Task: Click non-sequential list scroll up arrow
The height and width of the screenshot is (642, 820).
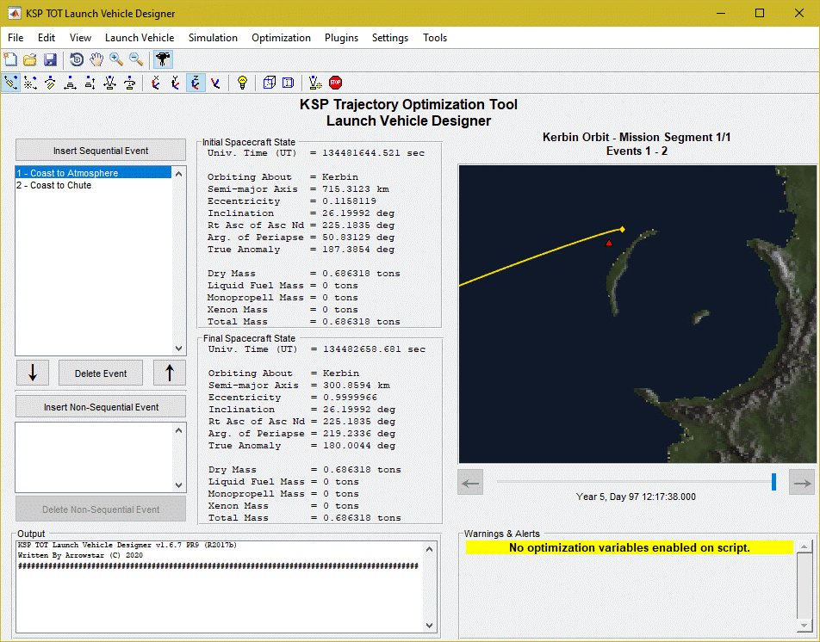Action: 179,430
